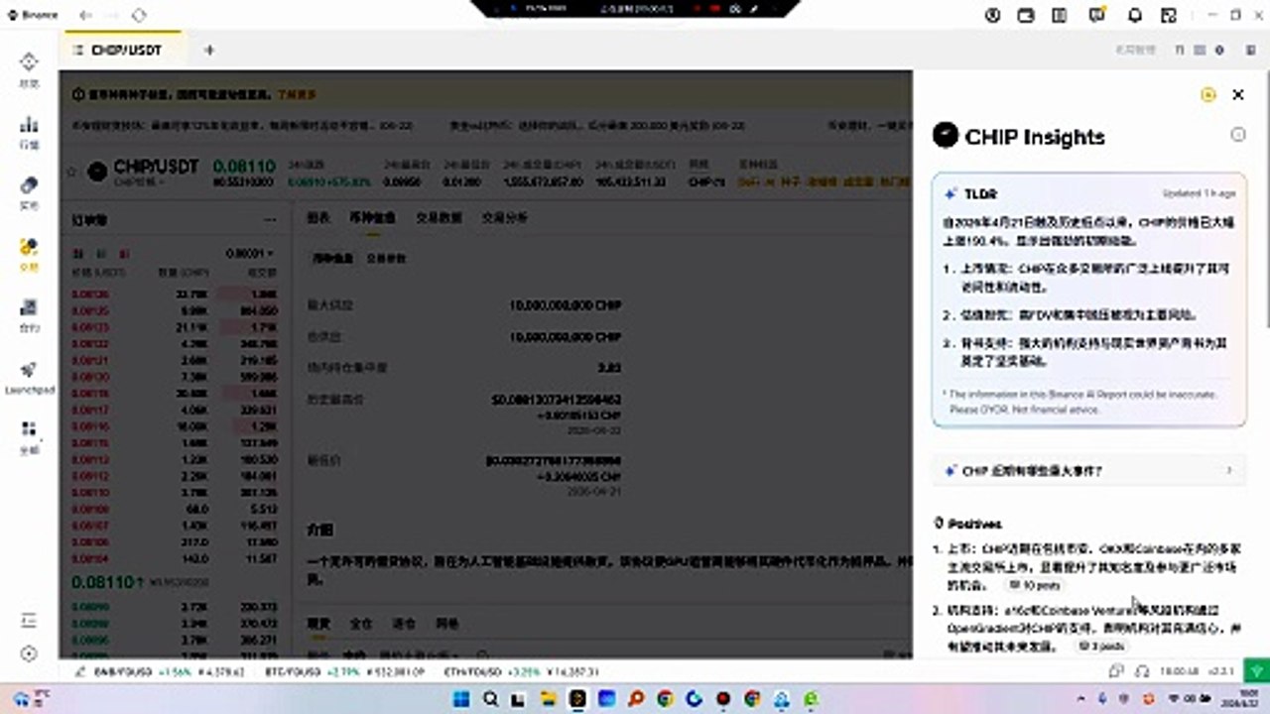Select the CHIP/USDT window tab
Viewport: 1270px width, 714px height.
click(126, 50)
